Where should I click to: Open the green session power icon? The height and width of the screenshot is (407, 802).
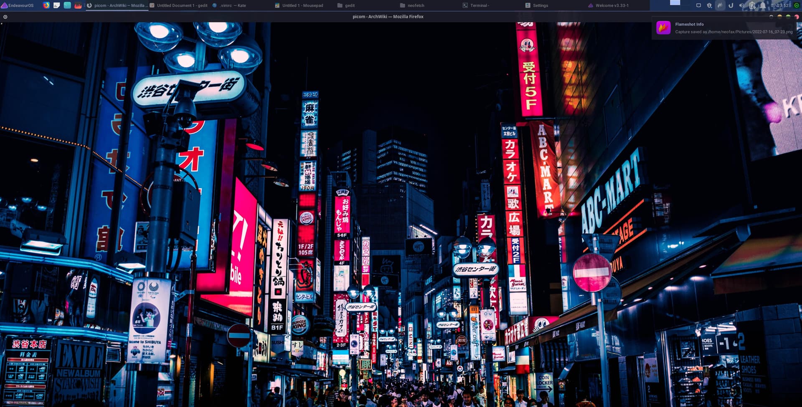coord(796,5)
